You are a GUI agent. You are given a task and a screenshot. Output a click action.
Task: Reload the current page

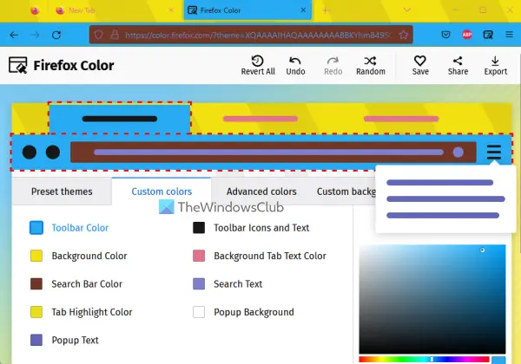tap(56, 35)
